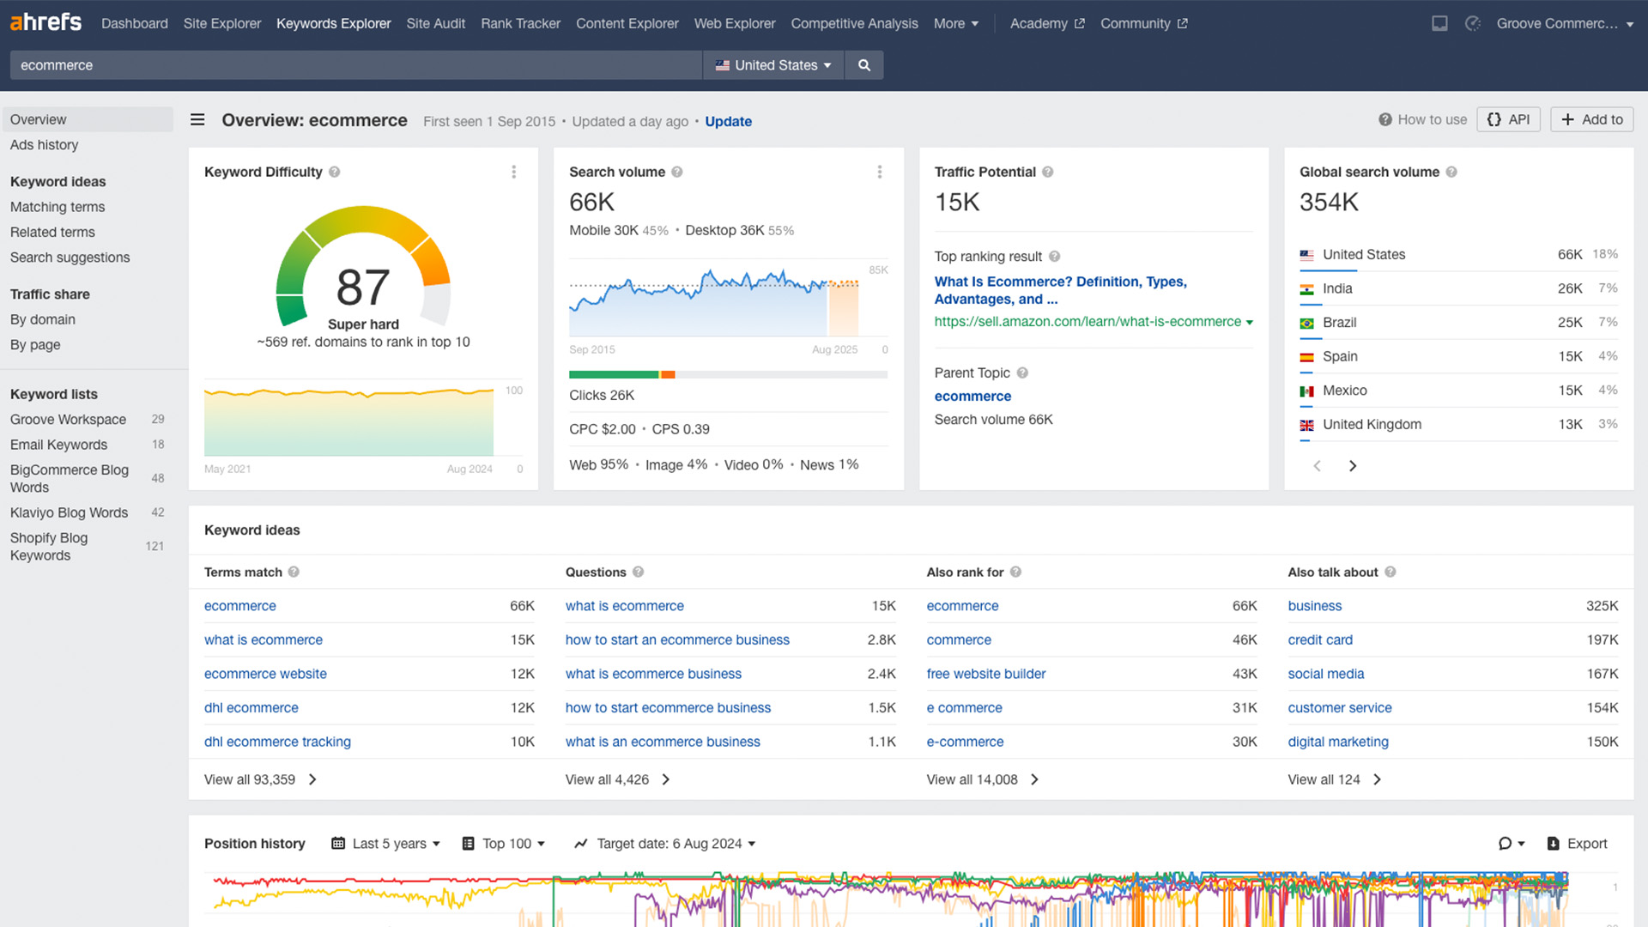Screen dimensions: 1648x927
Task: Expand the Last 5 years dropdown
Action: point(386,844)
